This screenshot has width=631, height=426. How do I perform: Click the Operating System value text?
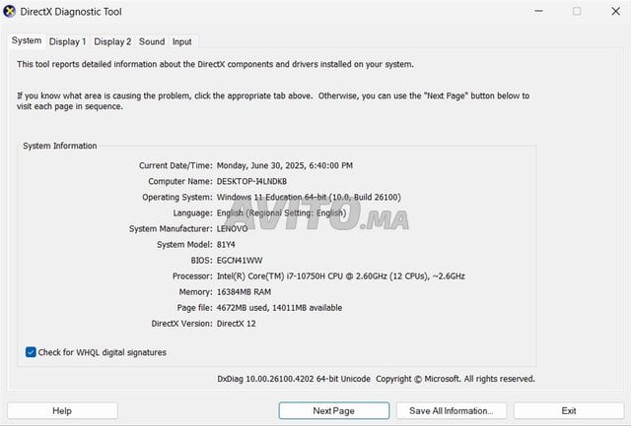pyautogui.click(x=308, y=197)
